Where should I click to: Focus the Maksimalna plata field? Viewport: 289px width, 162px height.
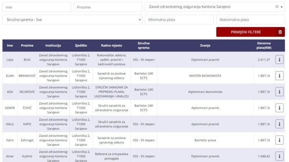(x=250, y=19)
